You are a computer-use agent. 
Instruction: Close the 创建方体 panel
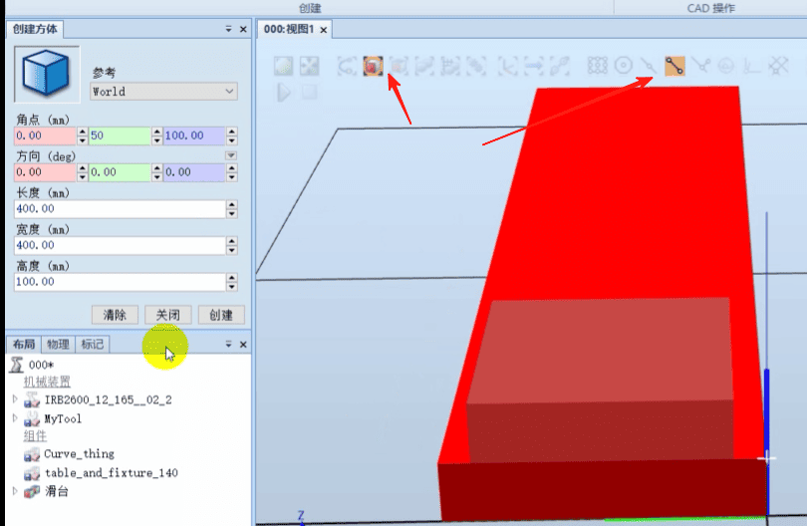[243, 29]
